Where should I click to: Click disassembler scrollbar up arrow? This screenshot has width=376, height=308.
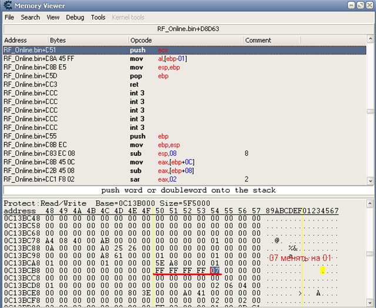370,39
